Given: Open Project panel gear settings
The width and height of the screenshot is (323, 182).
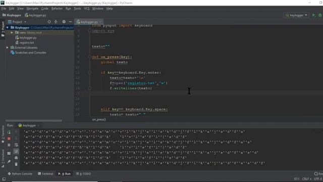Looking at the screenshot, I should (64, 22).
